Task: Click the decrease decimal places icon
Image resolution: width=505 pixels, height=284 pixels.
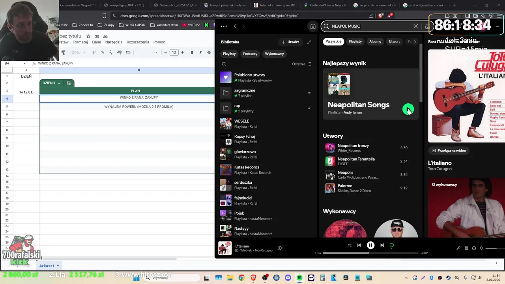Action: click(111, 52)
